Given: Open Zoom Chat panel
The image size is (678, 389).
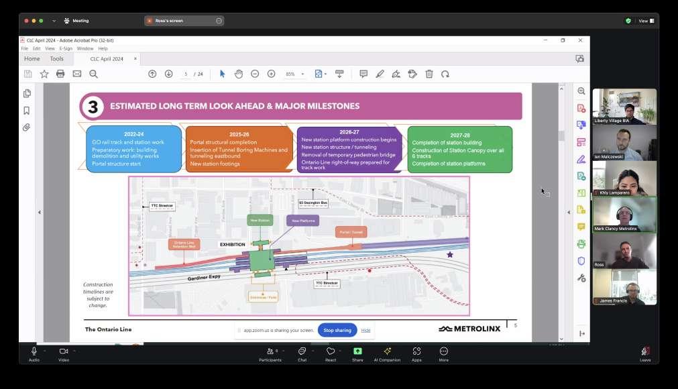Looking at the screenshot, I should (x=302, y=354).
